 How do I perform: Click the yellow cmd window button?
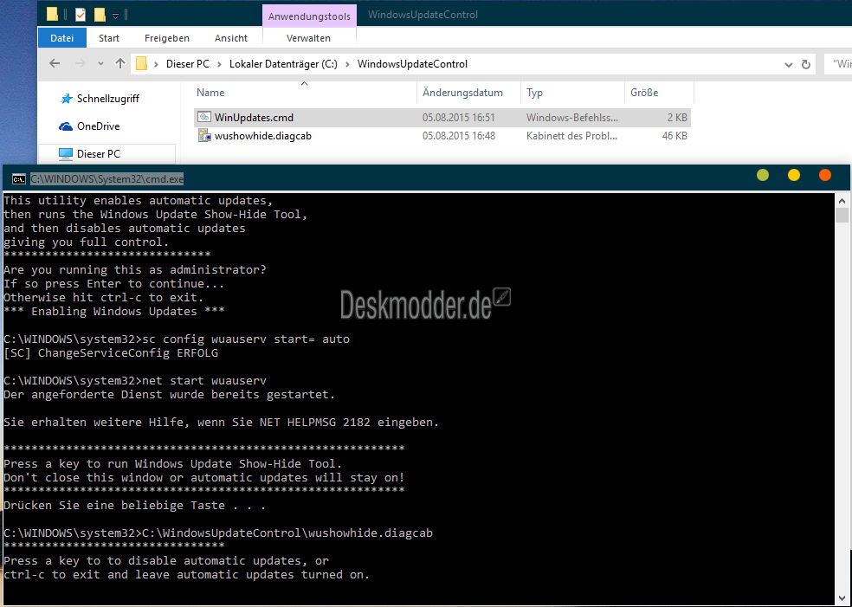pos(794,175)
